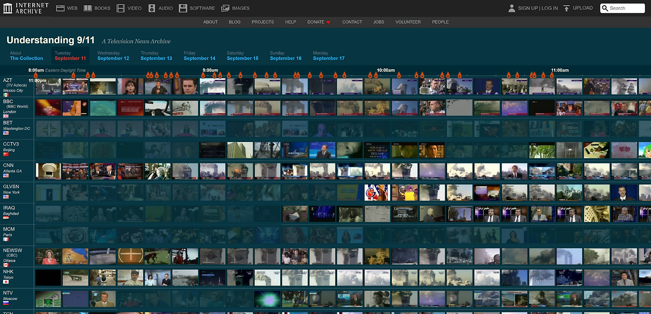The width and height of the screenshot is (651, 314).
Task: Open the JOBS navigation link
Action: tap(379, 22)
